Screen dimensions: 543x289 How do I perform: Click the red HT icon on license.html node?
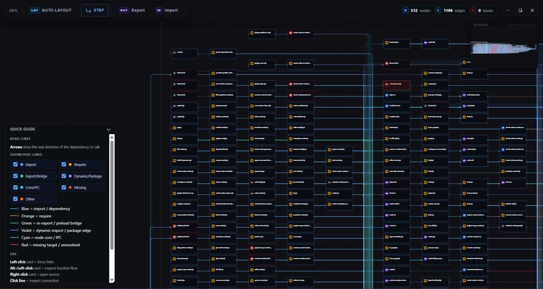click(387, 63)
